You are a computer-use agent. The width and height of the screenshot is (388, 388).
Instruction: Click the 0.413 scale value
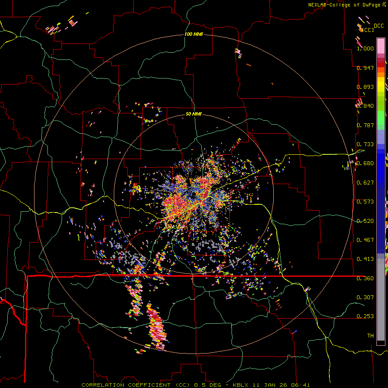(365, 259)
